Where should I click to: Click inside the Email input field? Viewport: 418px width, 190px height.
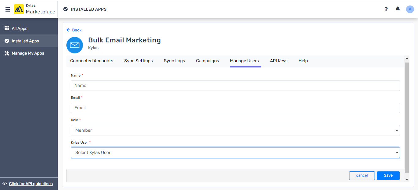pyautogui.click(x=235, y=108)
